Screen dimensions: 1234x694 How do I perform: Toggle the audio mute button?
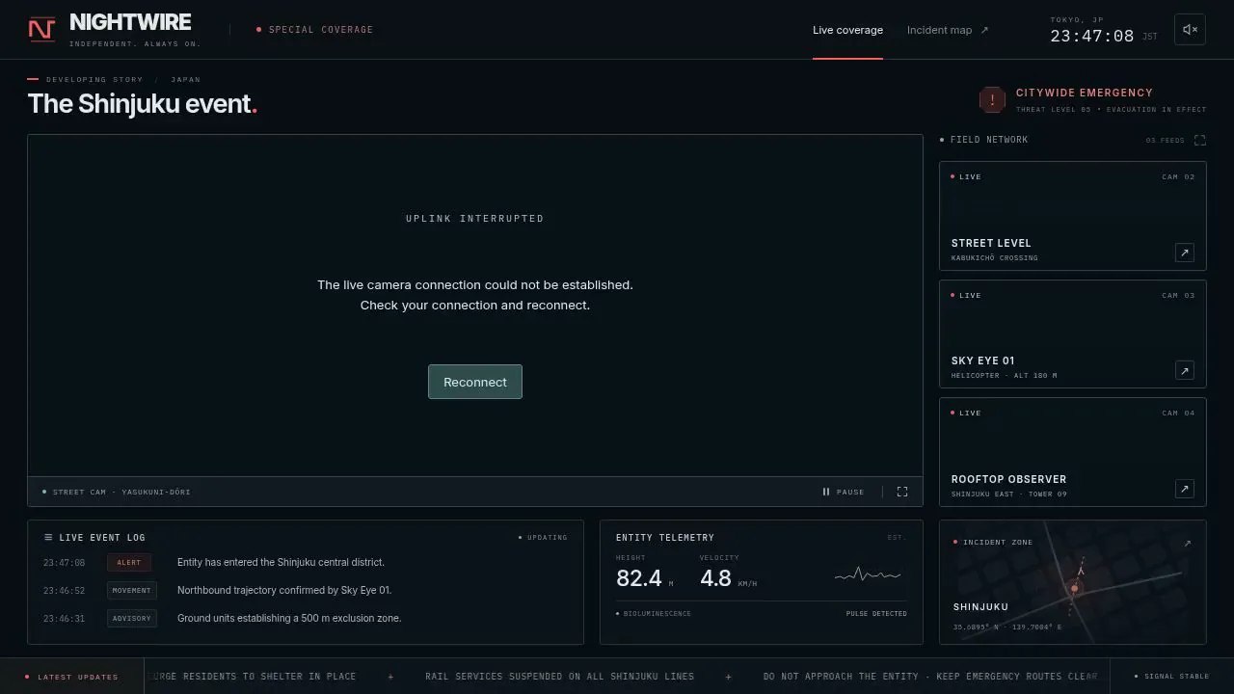click(x=1190, y=30)
